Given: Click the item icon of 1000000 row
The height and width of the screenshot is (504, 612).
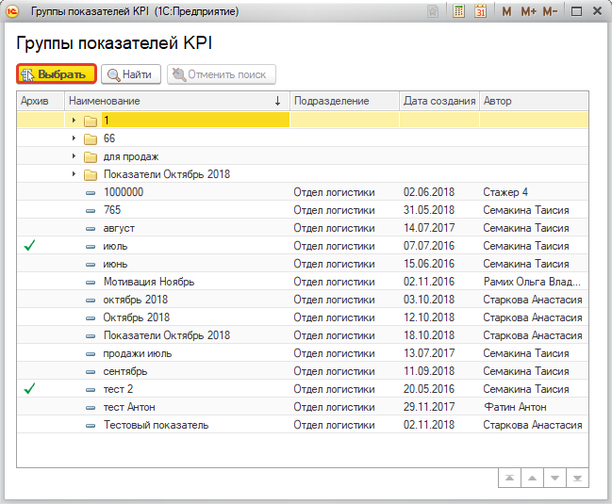Looking at the screenshot, I should (x=91, y=192).
